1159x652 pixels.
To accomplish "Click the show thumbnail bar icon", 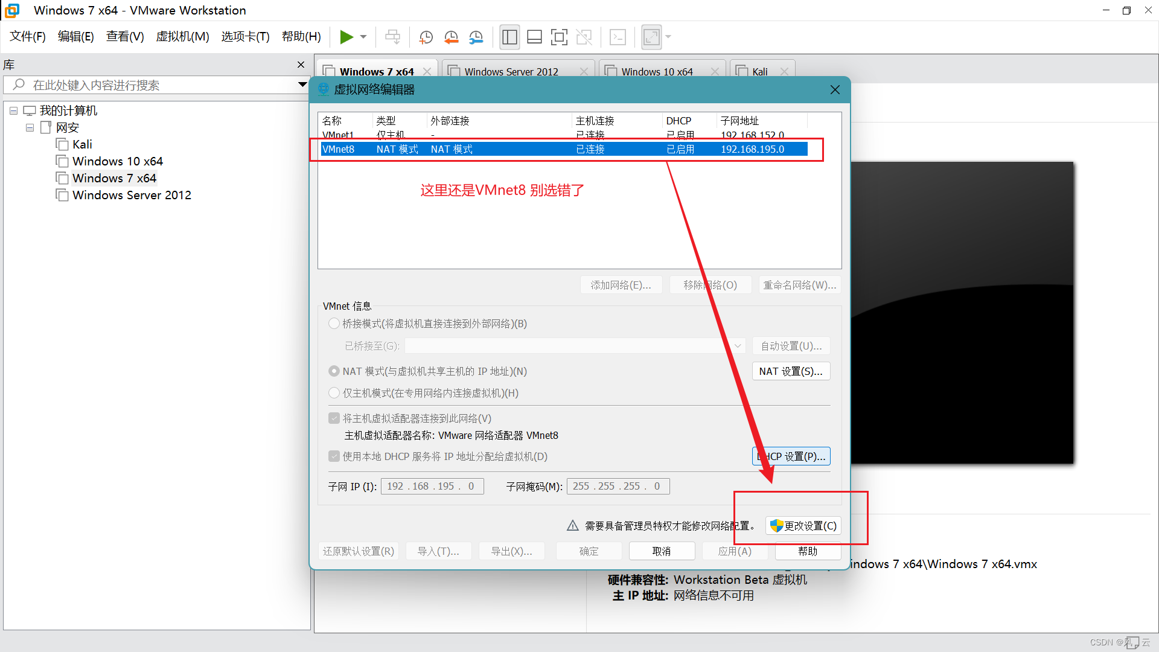I will [x=534, y=37].
